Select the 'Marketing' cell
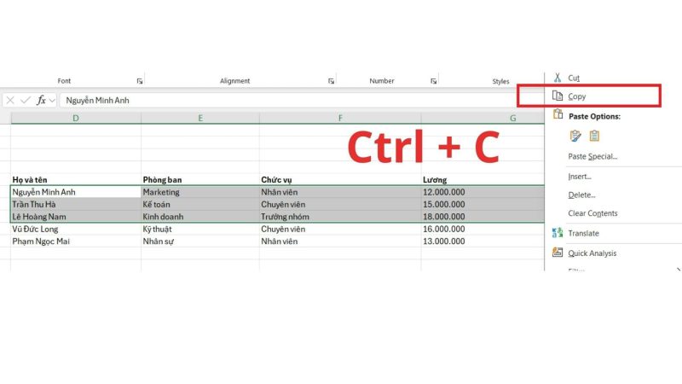This screenshot has width=682, height=384. 200,192
